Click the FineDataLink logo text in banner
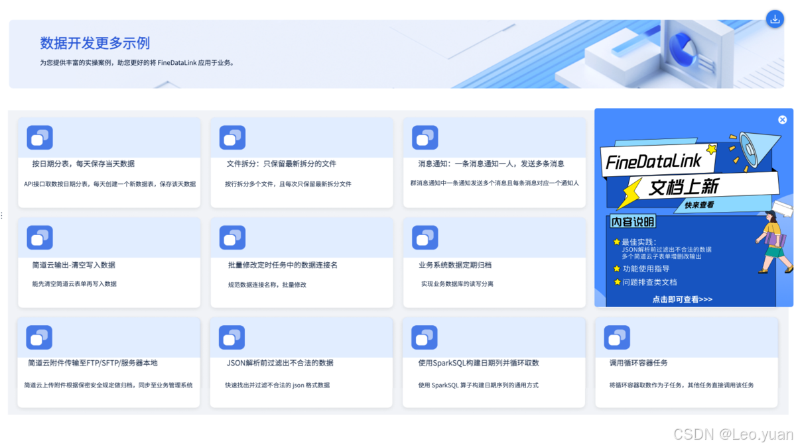Image resolution: width=796 pixels, height=447 pixels. pos(653,162)
